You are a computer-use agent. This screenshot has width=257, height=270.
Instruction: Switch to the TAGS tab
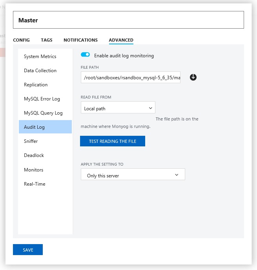47,40
